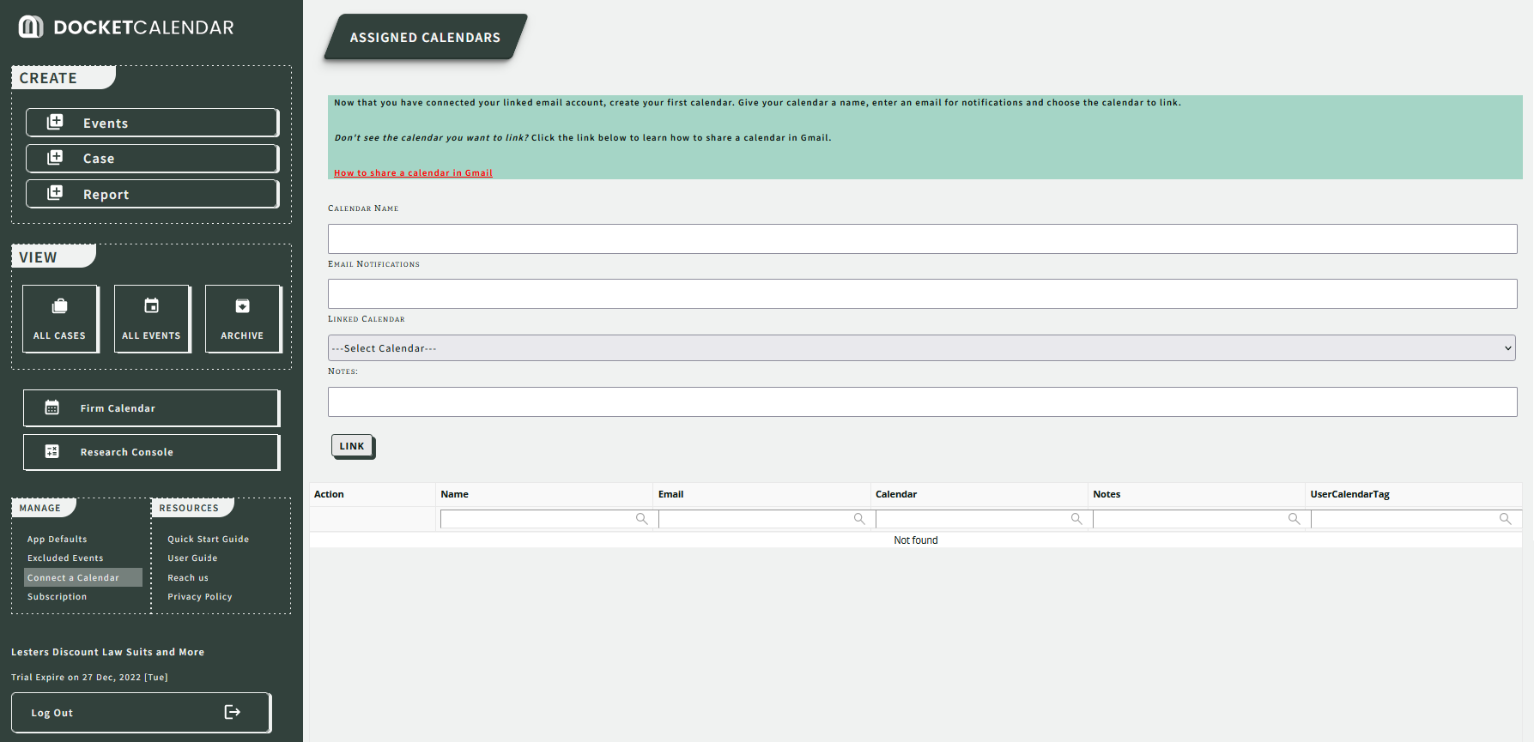Focus the Notes input field

[x=922, y=401]
